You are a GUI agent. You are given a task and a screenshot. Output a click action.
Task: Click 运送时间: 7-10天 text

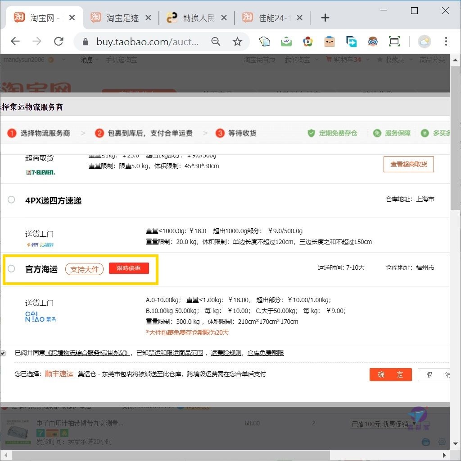tap(341, 267)
